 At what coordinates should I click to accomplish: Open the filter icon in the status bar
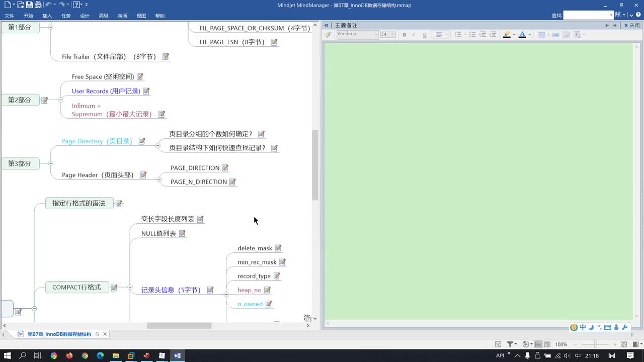click(510, 344)
